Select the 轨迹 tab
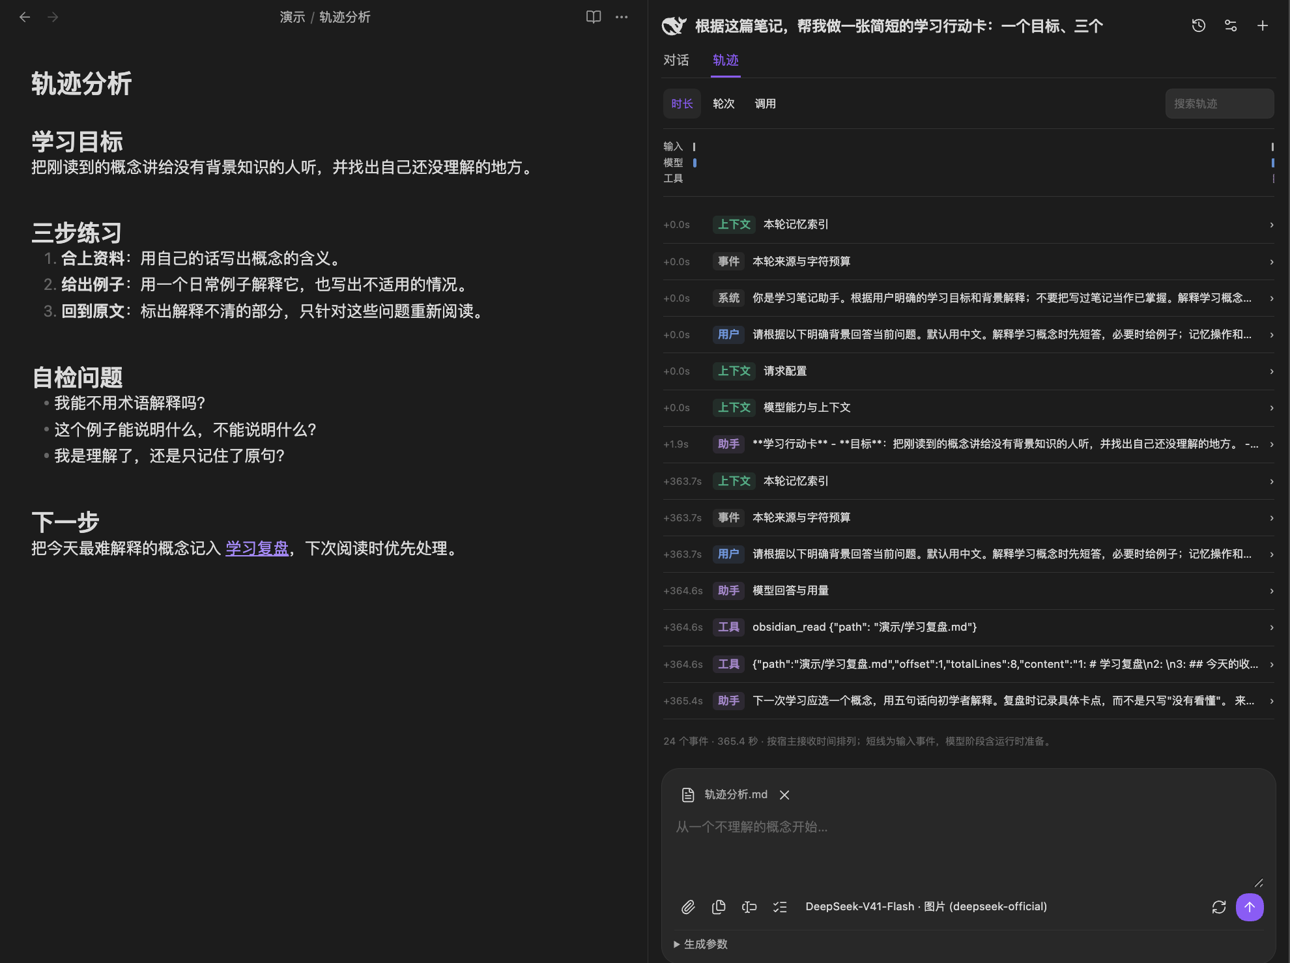1290x963 pixels. (726, 61)
